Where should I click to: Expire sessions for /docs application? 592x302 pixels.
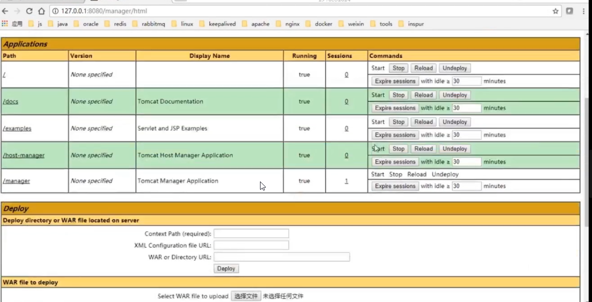coord(395,108)
